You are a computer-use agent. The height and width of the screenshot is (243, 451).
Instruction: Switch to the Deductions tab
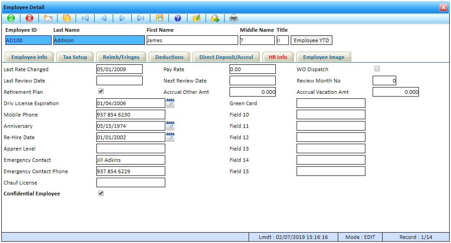(x=169, y=57)
